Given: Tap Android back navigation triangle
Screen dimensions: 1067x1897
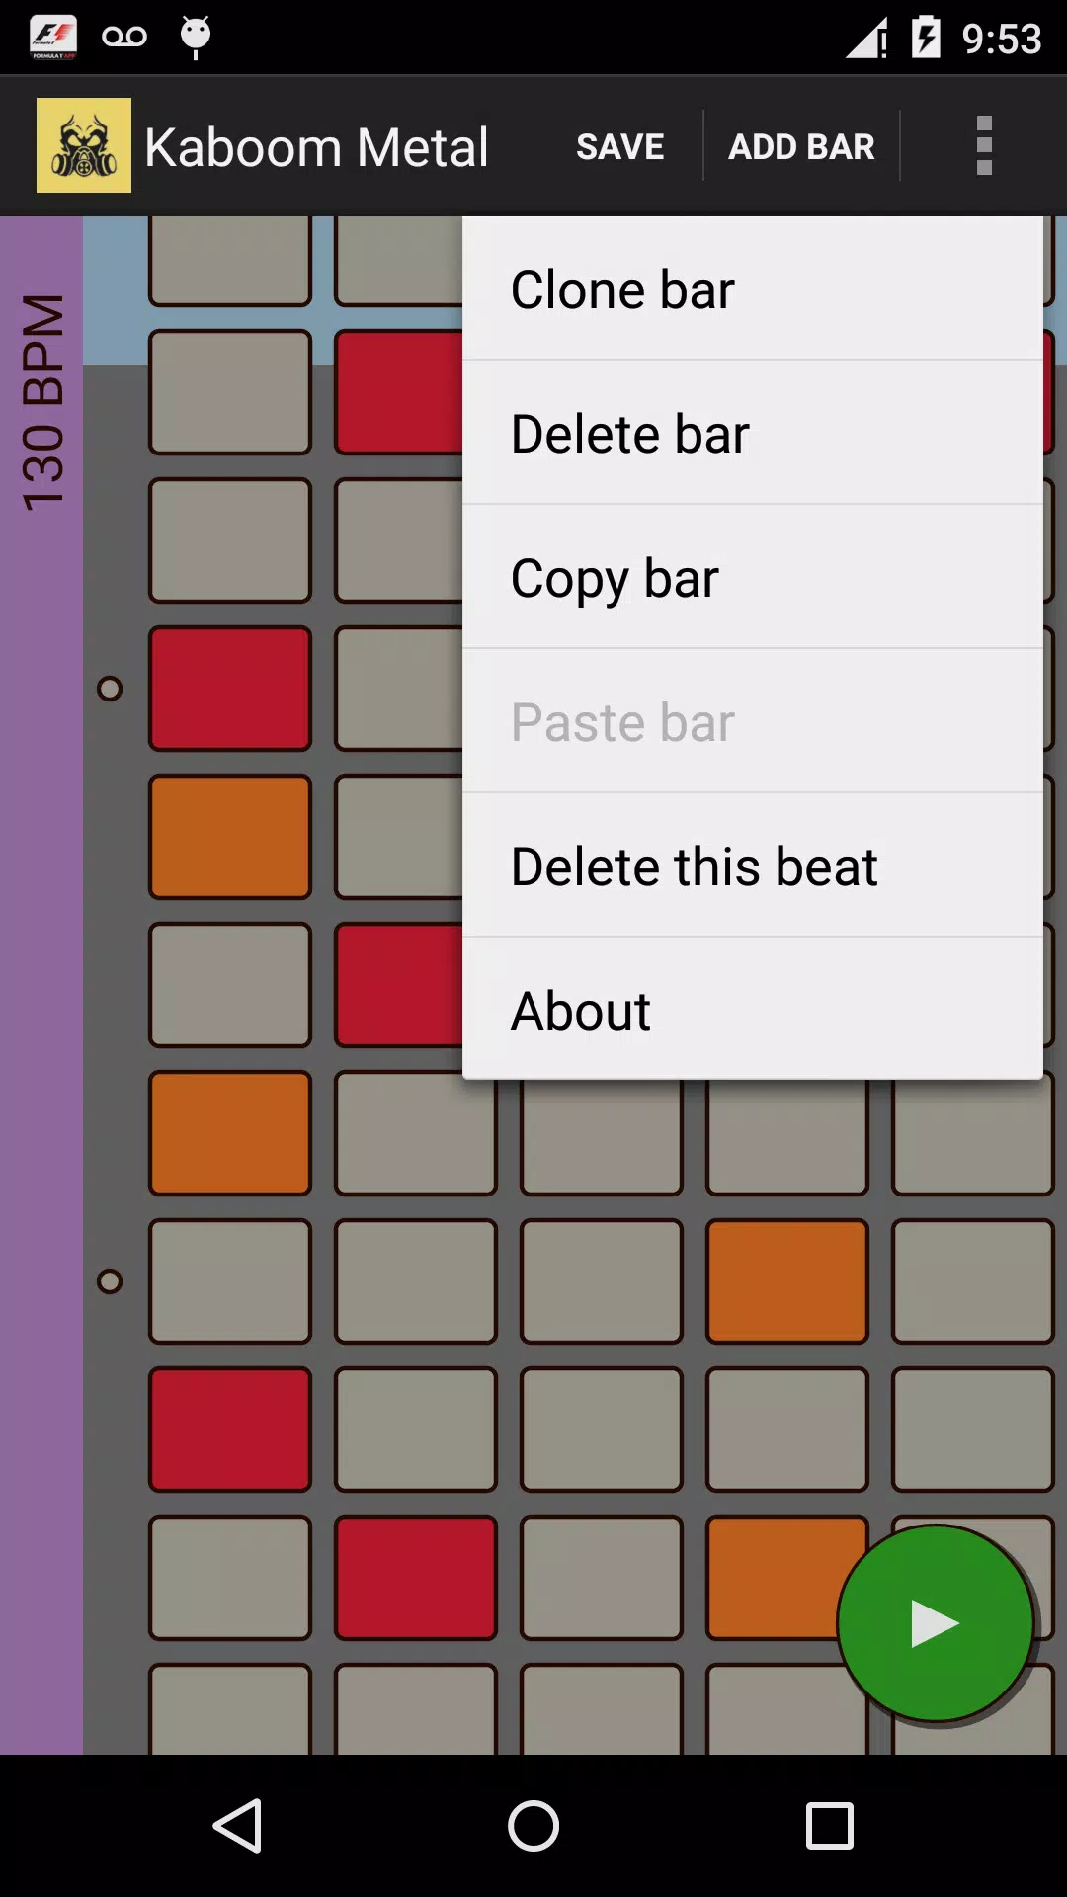Looking at the screenshot, I should tap(238, 1825).
